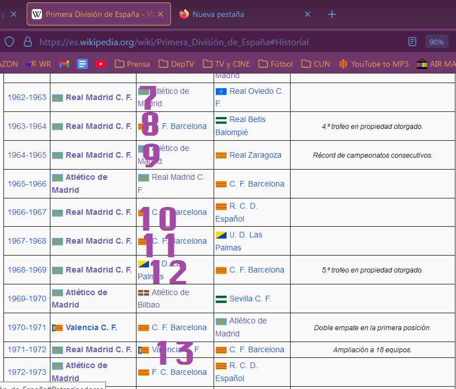The width and height of the screenshot is (456, 389).
Task: Open the CUN bookmarks folder
Action: (x=316, y=64)
